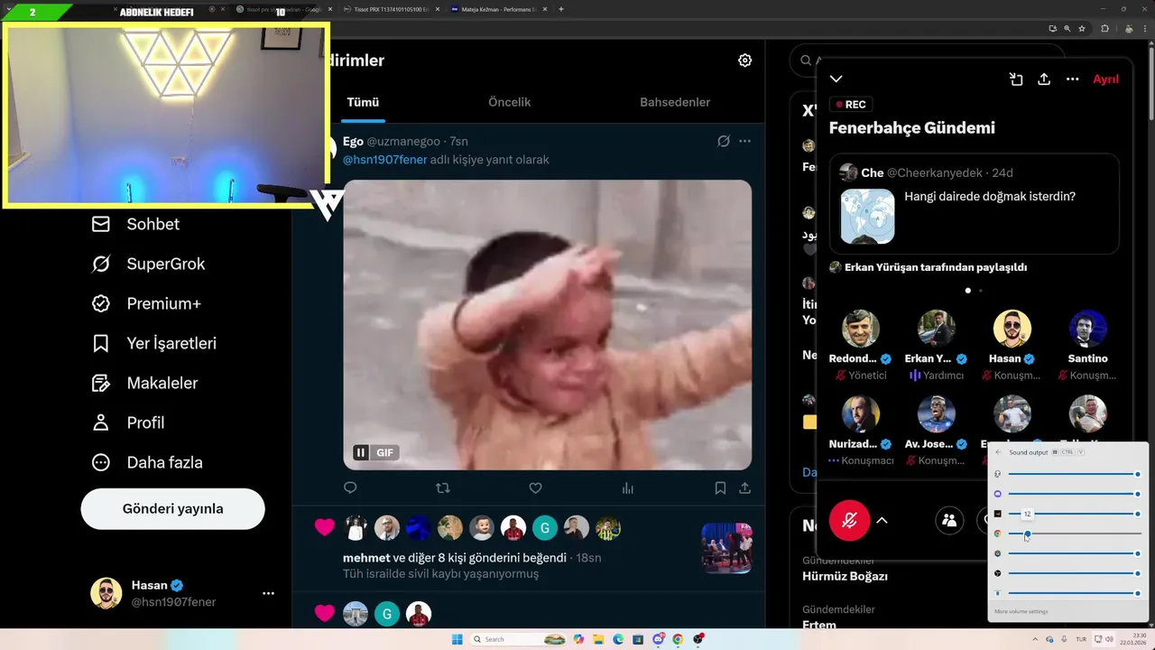
Task: Repost Ego's GIF post
Action: [x=443, y=487]
